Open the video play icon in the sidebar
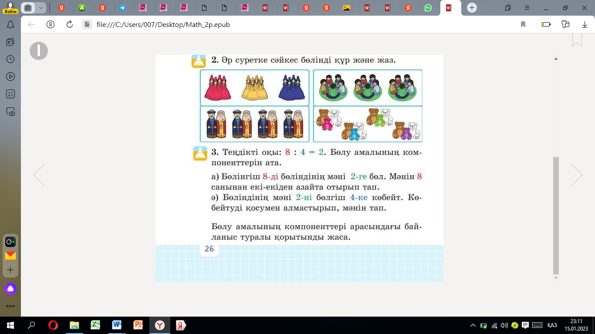The height and width of the screenshot is (334, 595). pyautogui.click(x=10, y=77)
